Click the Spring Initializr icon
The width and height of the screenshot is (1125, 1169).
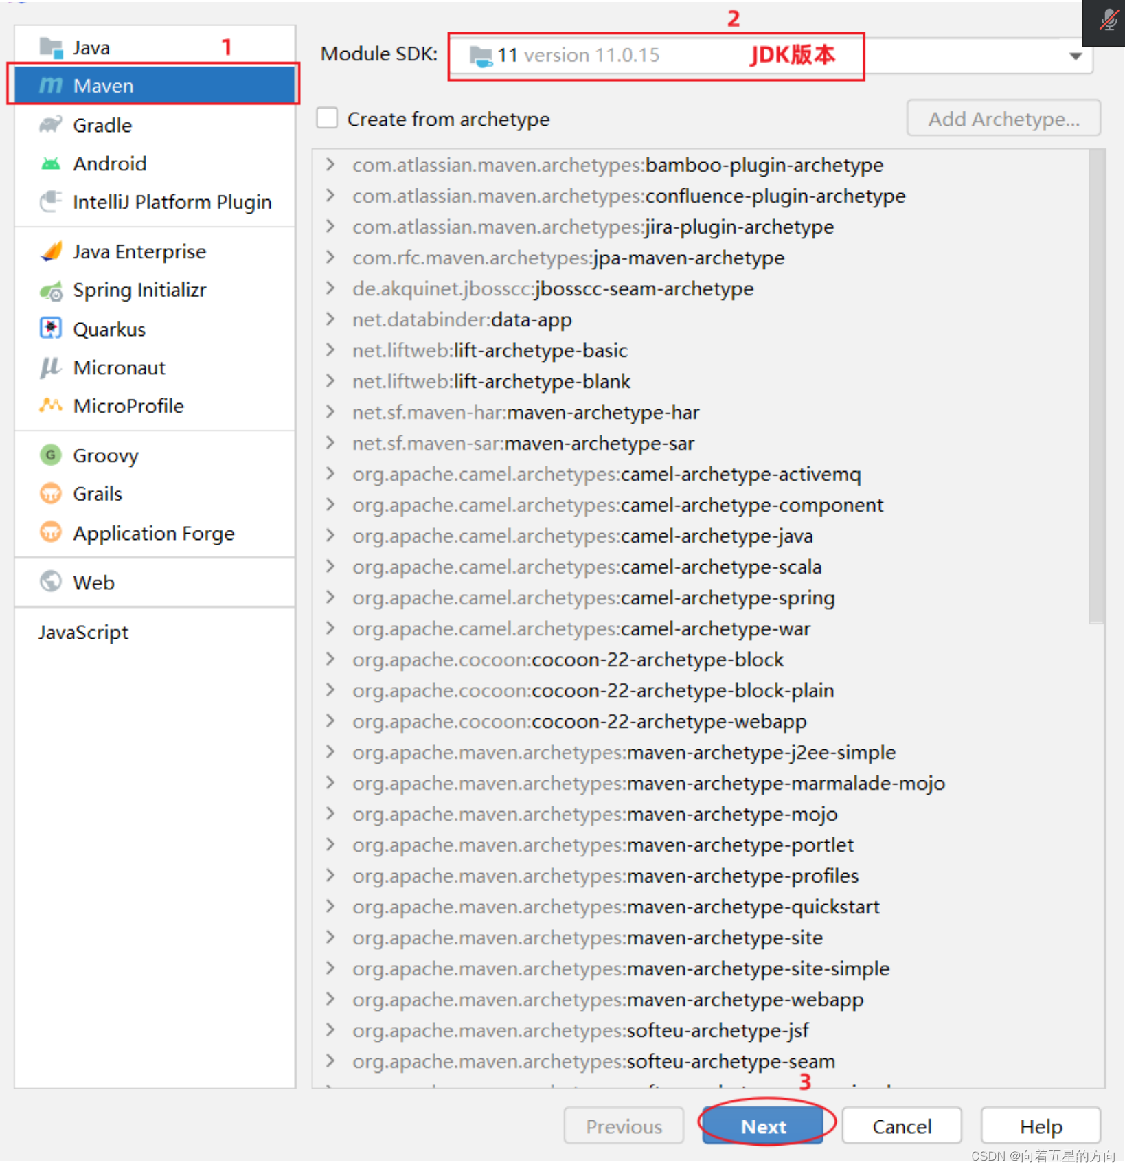coord(51,291)
